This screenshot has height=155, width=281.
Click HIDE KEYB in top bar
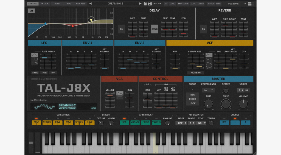[x=81, y=4]
